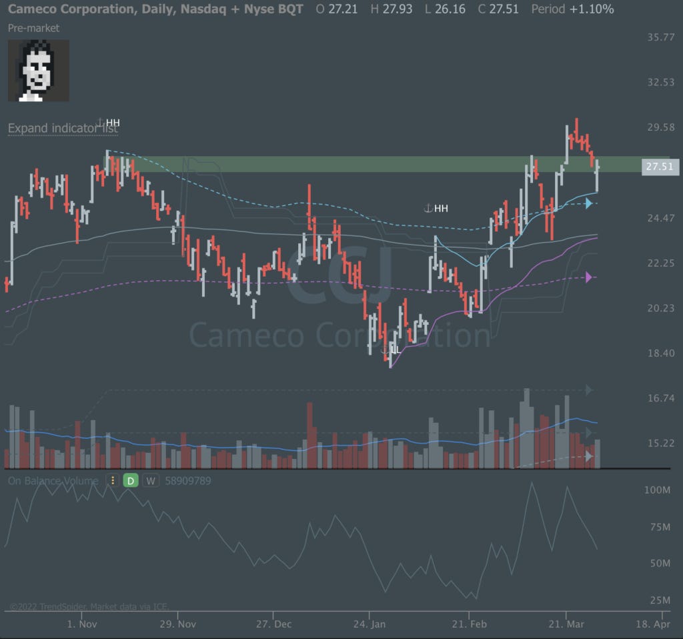Image resolution: width=683 pixels, height=639 pixels.
Task: Click the 1. Nov date label
Action: [x=82, y=624]
